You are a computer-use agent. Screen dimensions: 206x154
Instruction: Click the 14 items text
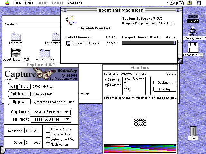click(x=12, y=24)
